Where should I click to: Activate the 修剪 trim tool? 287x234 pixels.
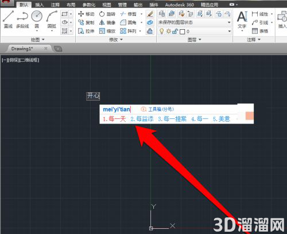pos(128,14)
